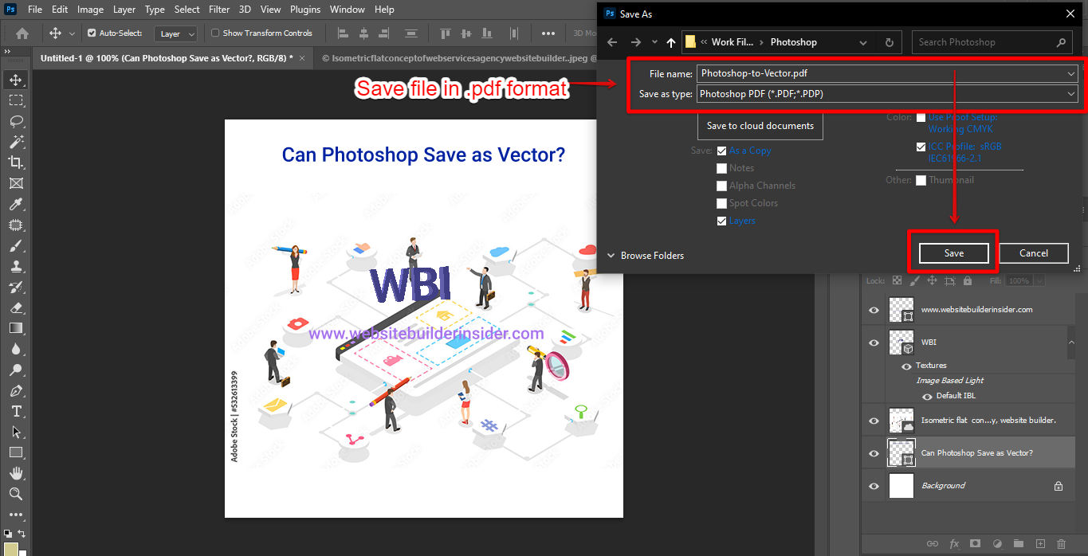
Task: Click Save to cloud documents button
Action: (x=760, y=126)
